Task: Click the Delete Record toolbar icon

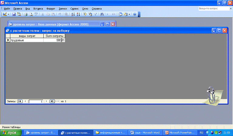Action: point(114,14)
